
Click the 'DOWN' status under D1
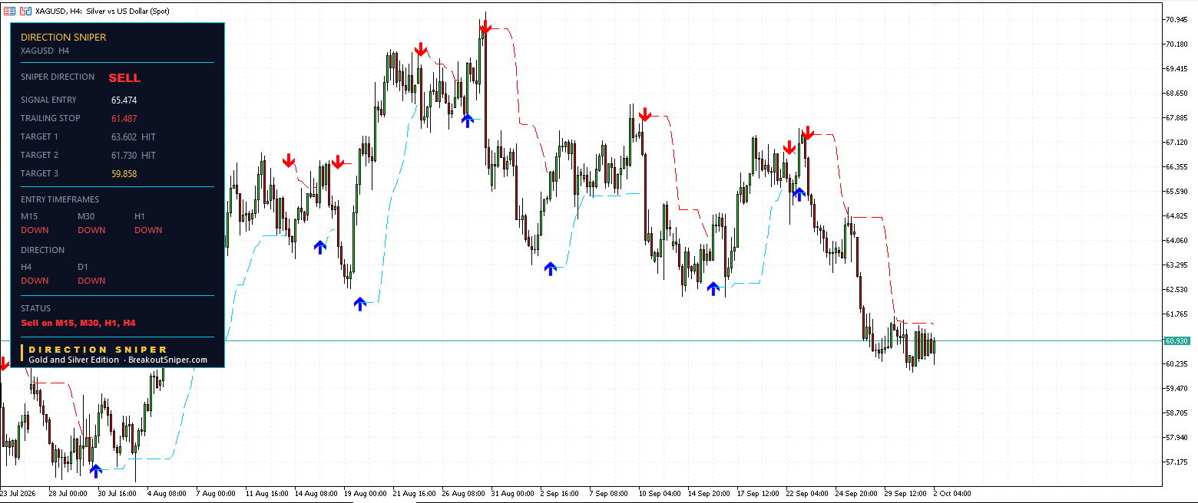click(x=91, y=281)
